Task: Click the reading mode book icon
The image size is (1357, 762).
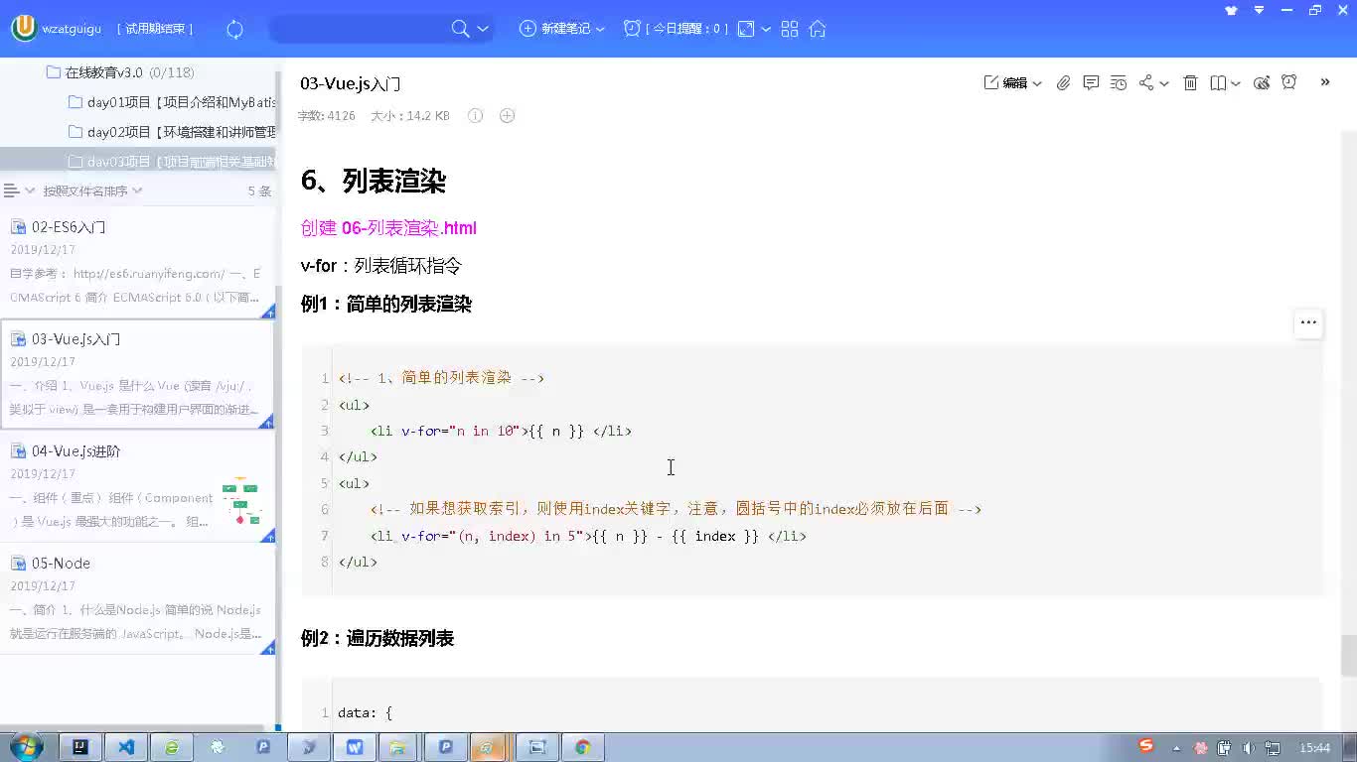Action: 1218,83
